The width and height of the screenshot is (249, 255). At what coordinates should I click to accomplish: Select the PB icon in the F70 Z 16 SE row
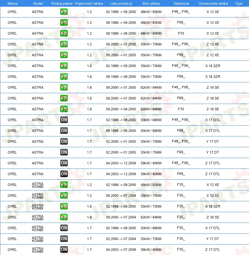64,109
